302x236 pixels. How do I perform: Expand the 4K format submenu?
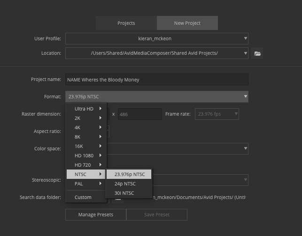point(86,127)
